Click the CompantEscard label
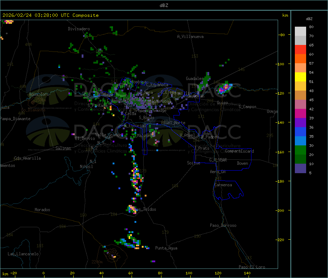 click(x=239, y=151)
